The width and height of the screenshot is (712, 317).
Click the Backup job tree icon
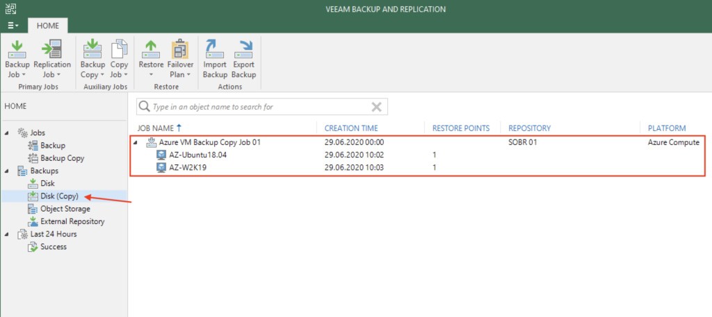33,146
